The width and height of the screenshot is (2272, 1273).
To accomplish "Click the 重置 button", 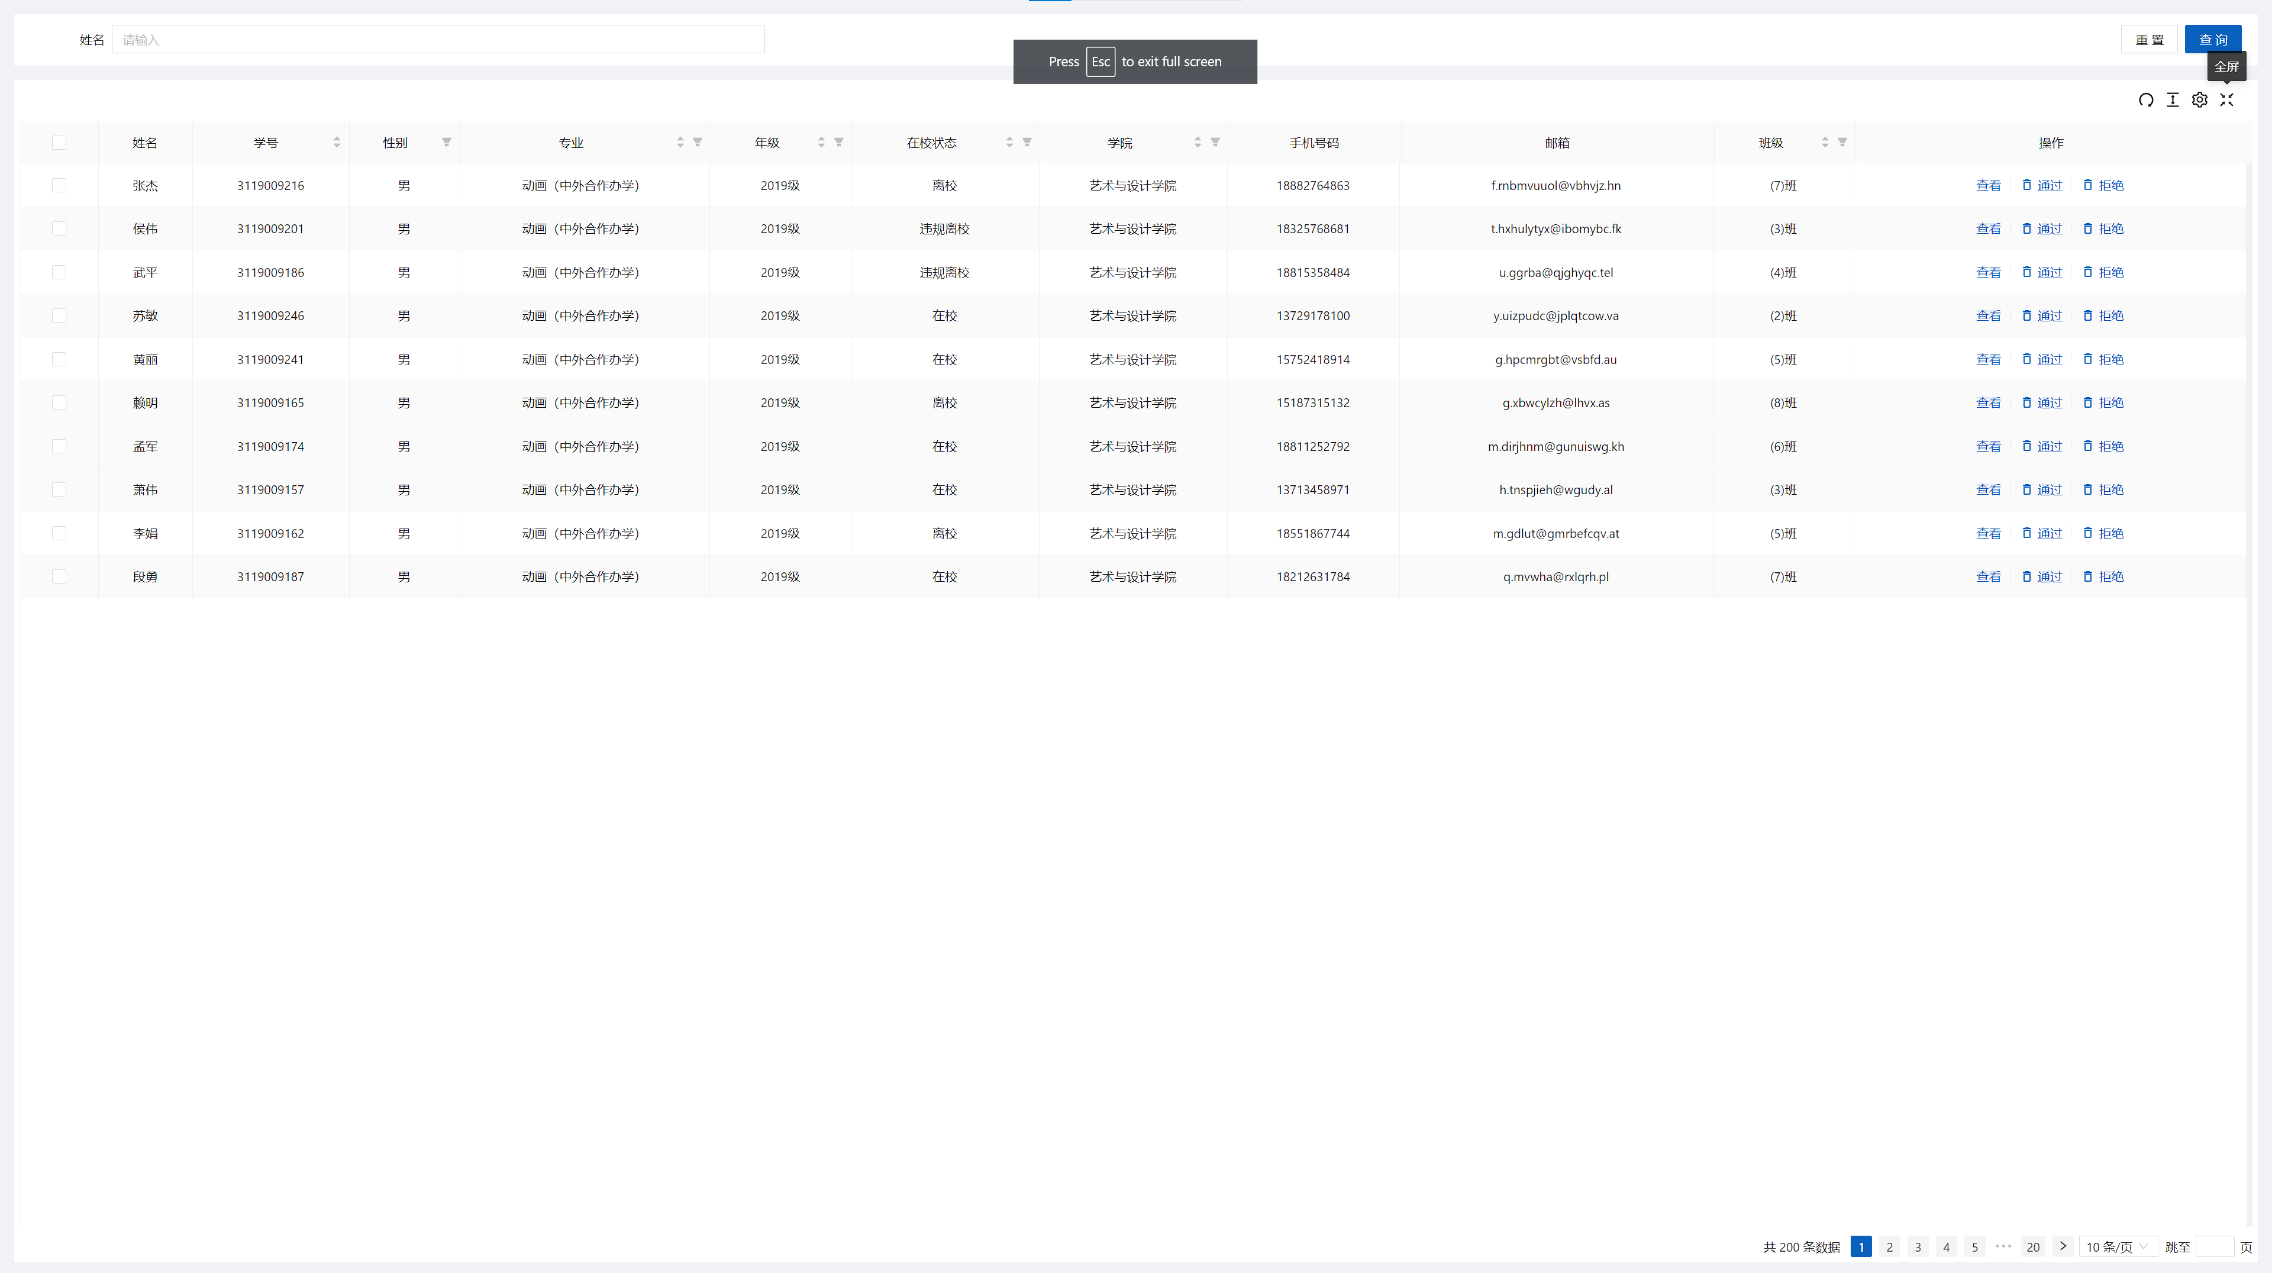I will [x=2148, y=40].
